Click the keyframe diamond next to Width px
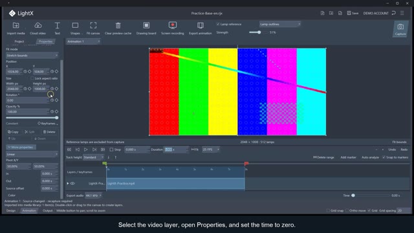The image size is (414, 233). tap(30, 89)
